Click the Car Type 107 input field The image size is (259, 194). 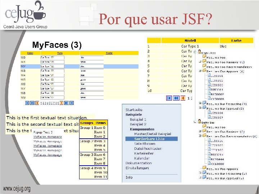[x=53, y=89]
